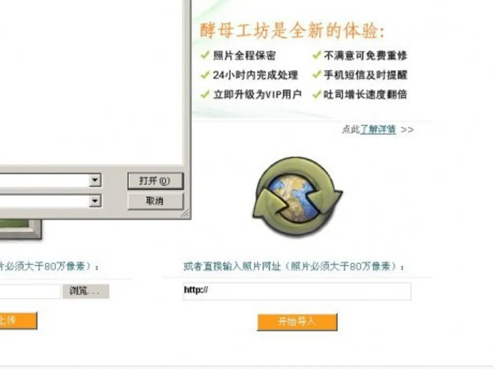
Task: Expand the lower file type dropdown arrow
Action: (x=95, y=201)
